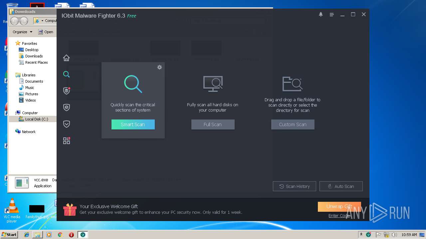Click the Custom Scan folder icon
Image resolution: width=426 pixels, height=239 pixels.
pos(292,84)
